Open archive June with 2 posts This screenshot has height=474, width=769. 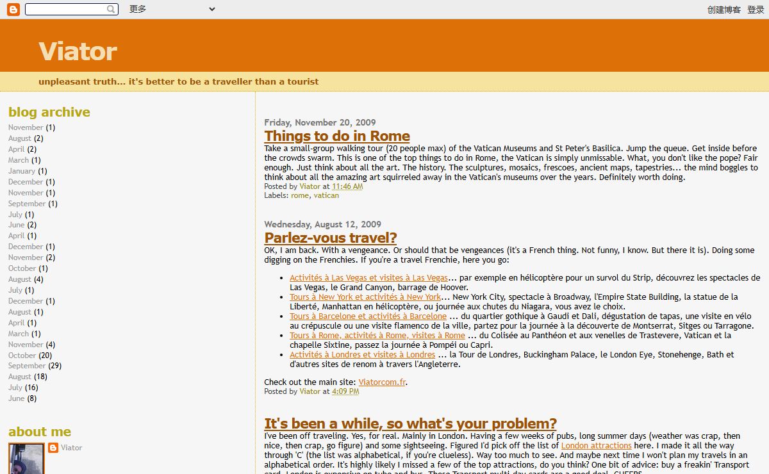point(17,225)
